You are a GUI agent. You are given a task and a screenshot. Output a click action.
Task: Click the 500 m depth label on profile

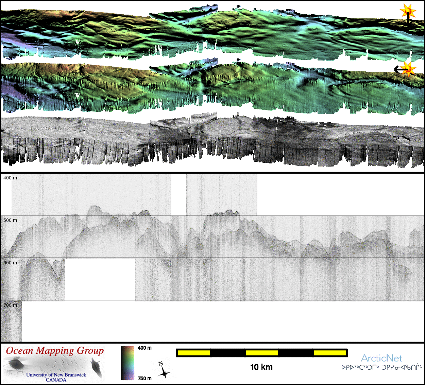click(10, 220)
